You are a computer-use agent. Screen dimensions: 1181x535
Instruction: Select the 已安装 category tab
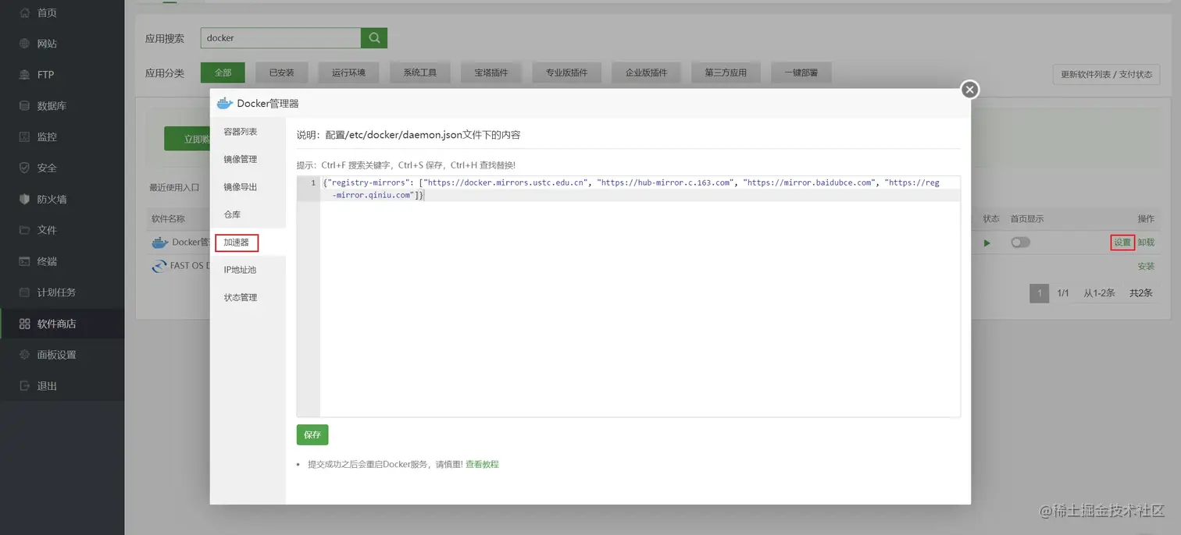[x=282, y=73]
